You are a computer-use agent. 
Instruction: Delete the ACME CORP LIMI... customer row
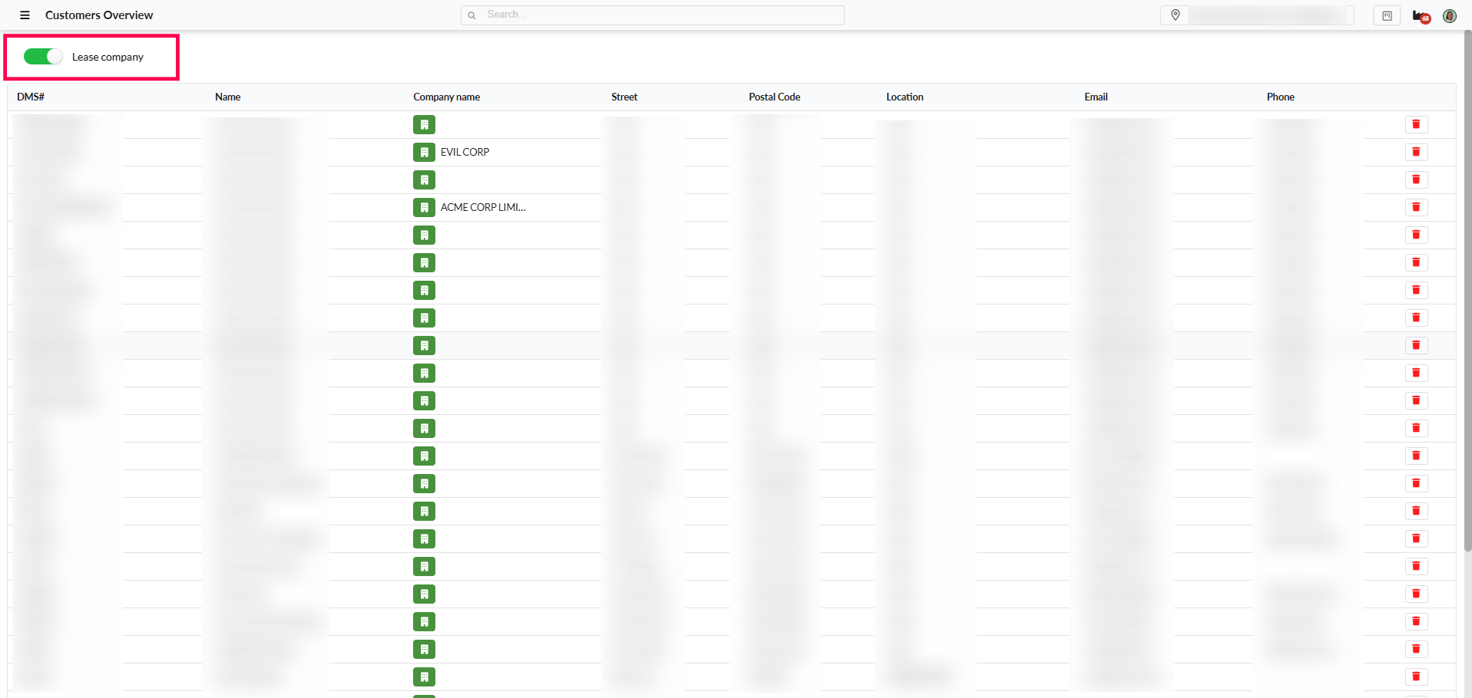pos(1416,207)
